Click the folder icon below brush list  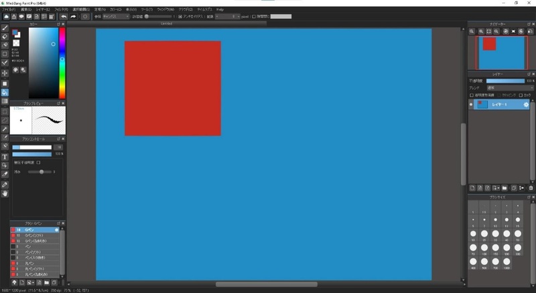point(46,283)
